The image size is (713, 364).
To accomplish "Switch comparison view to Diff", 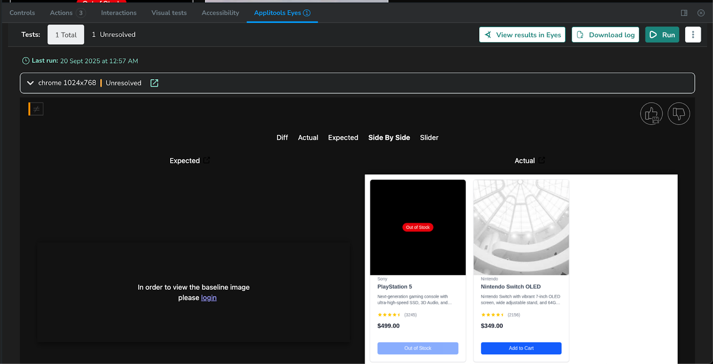I will tap(282, 138).
